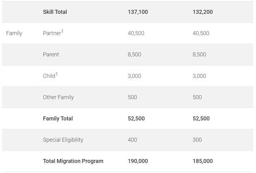Click the Parent row label

(x=51, y=54)
